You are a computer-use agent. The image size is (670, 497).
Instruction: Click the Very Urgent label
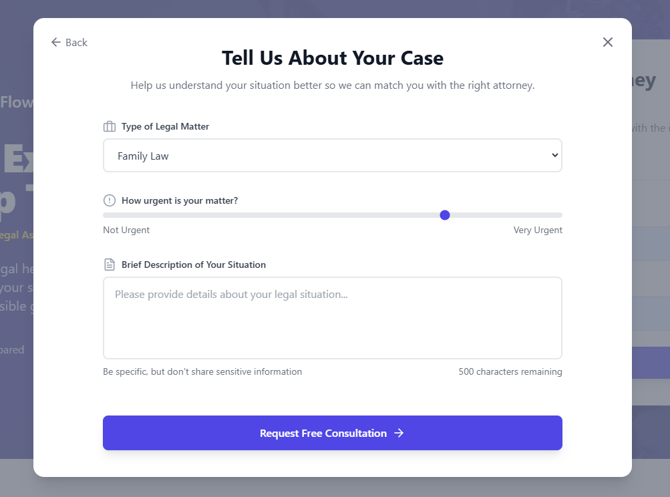point(538,230)
